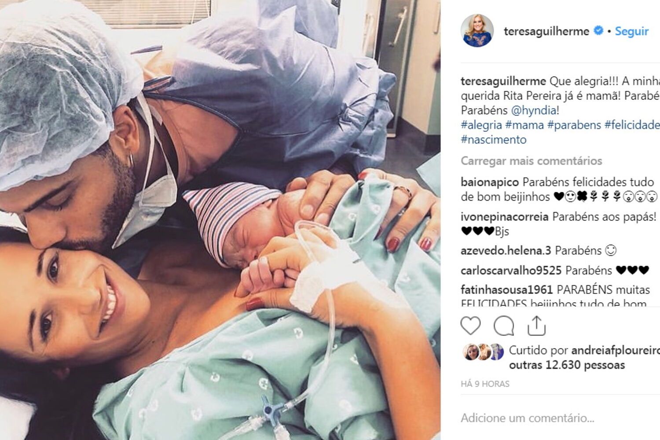Click the liker avatars next to Curtido por
Screen dimensions: 660x440
click(483, 352)
